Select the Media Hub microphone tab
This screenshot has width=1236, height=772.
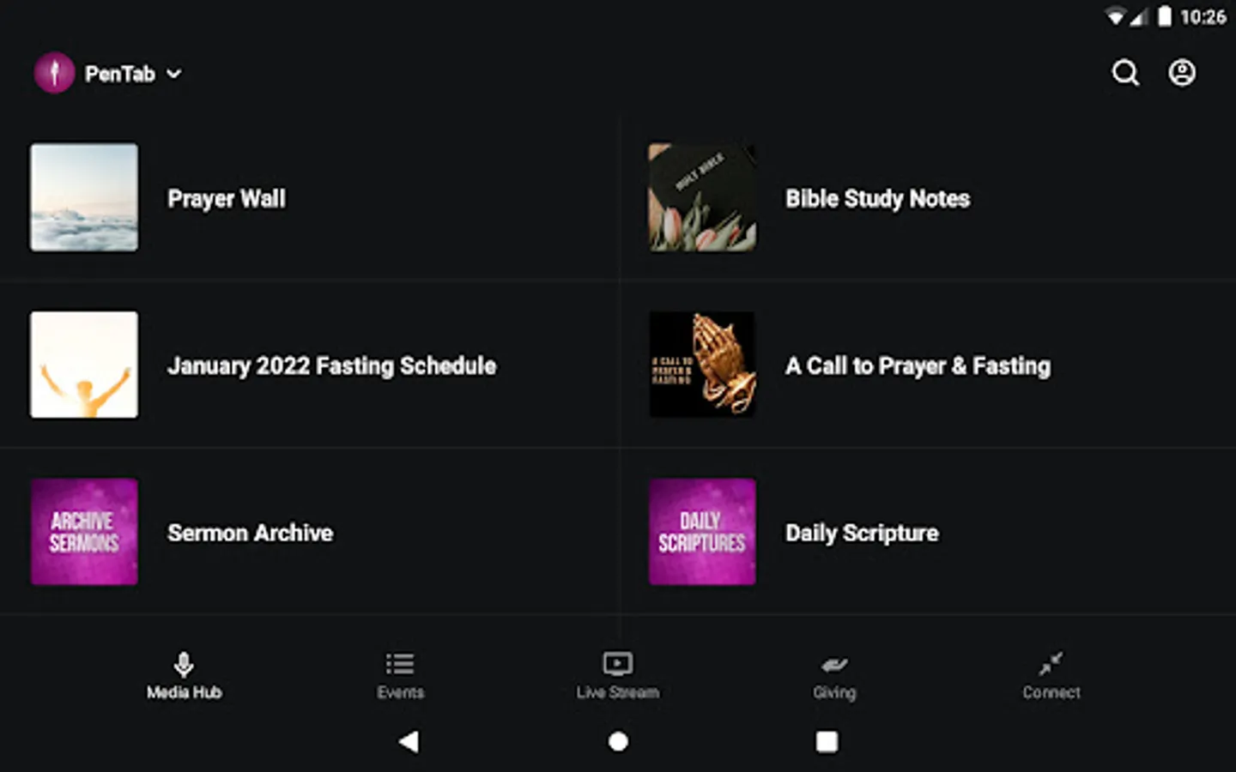(184, 676)
